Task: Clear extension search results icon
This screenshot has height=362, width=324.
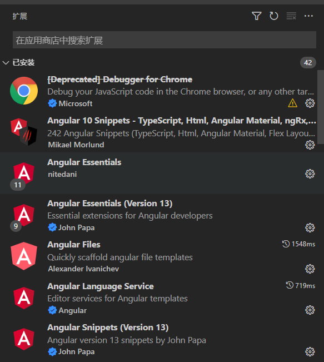Action: (291, 16)
